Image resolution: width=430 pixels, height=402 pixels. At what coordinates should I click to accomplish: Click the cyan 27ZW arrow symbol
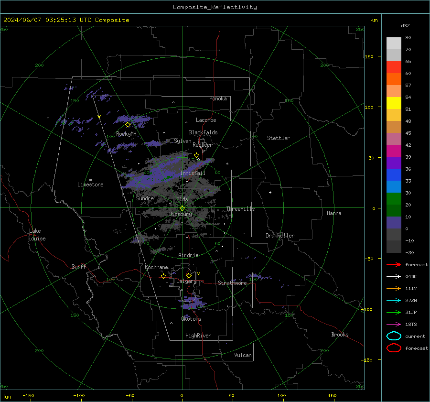coord(394,301)
